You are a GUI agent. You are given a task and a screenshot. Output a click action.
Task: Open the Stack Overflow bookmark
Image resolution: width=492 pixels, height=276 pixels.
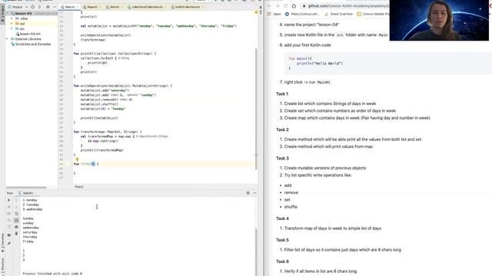pos(338,14)
